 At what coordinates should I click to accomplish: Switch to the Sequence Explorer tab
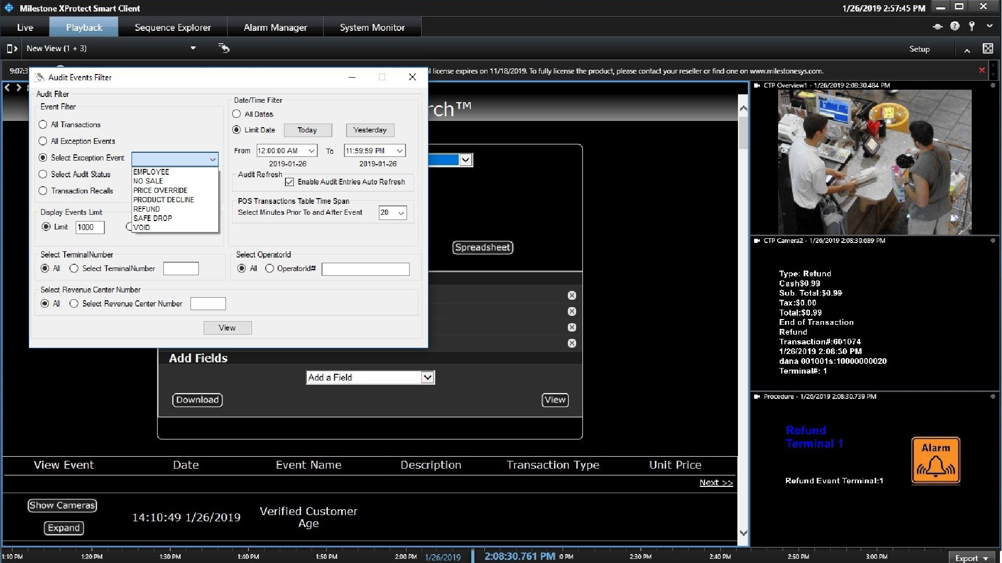pyautogui.click(x=173, y=28)
